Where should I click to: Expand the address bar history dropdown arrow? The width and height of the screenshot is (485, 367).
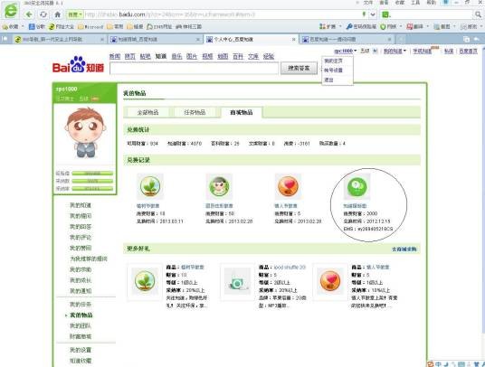(x=373, y=14)
